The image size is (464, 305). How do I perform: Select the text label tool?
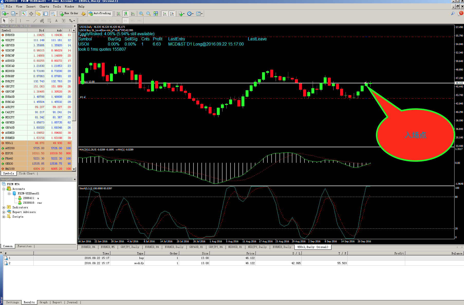[x=64, y=21]
